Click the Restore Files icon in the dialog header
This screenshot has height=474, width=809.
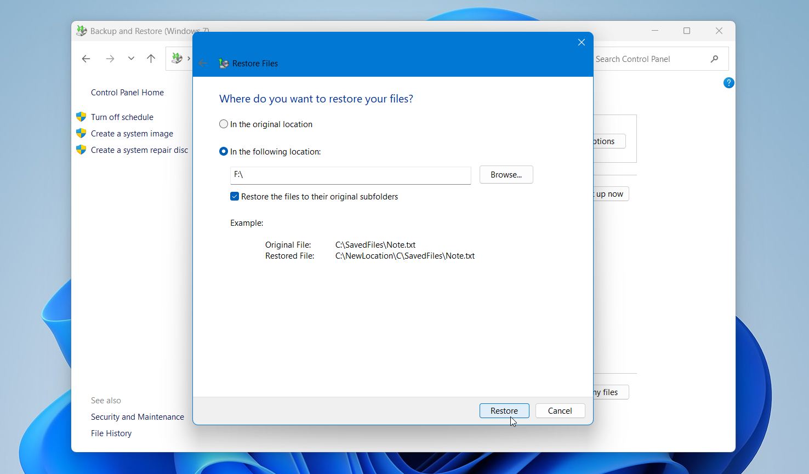(x=223, y=63)
